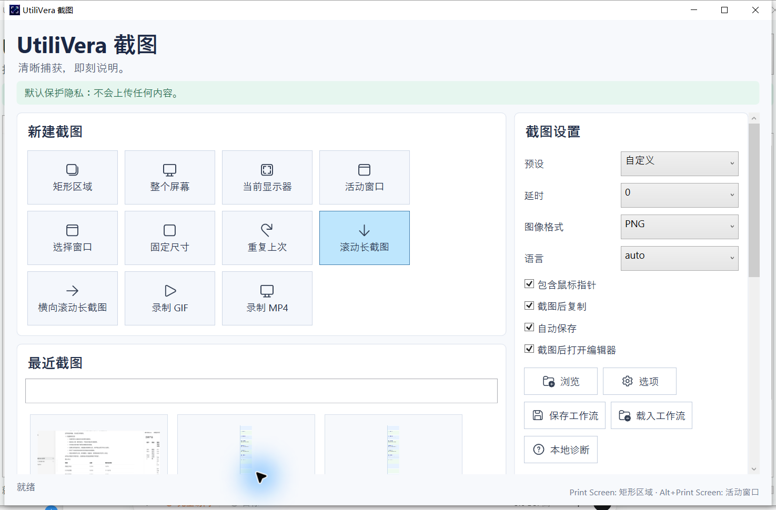Select the 选择窗口 capture icon
The image size is (776, 510).
coord(72,230)
